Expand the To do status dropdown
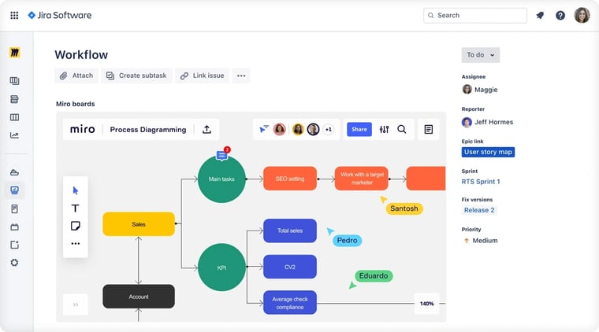Viewport: 599px width, 332px height. point(480,55)
